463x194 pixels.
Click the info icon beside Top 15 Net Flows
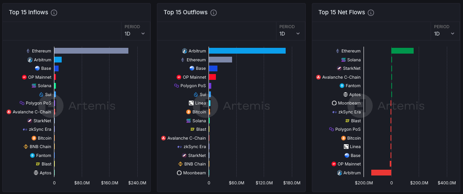[371, 13]
